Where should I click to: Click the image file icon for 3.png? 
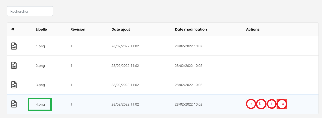(14, 85)
